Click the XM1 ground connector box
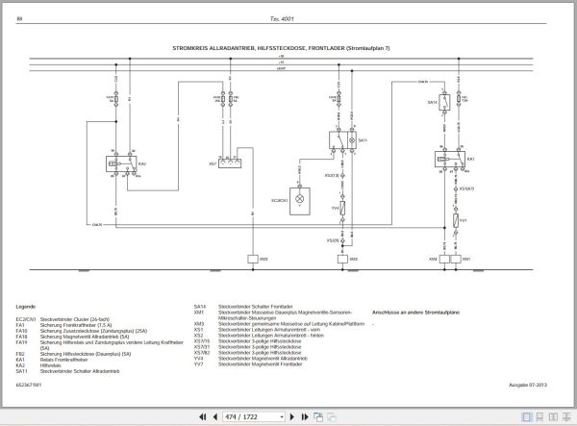577x426 pixels. [456, 259]
